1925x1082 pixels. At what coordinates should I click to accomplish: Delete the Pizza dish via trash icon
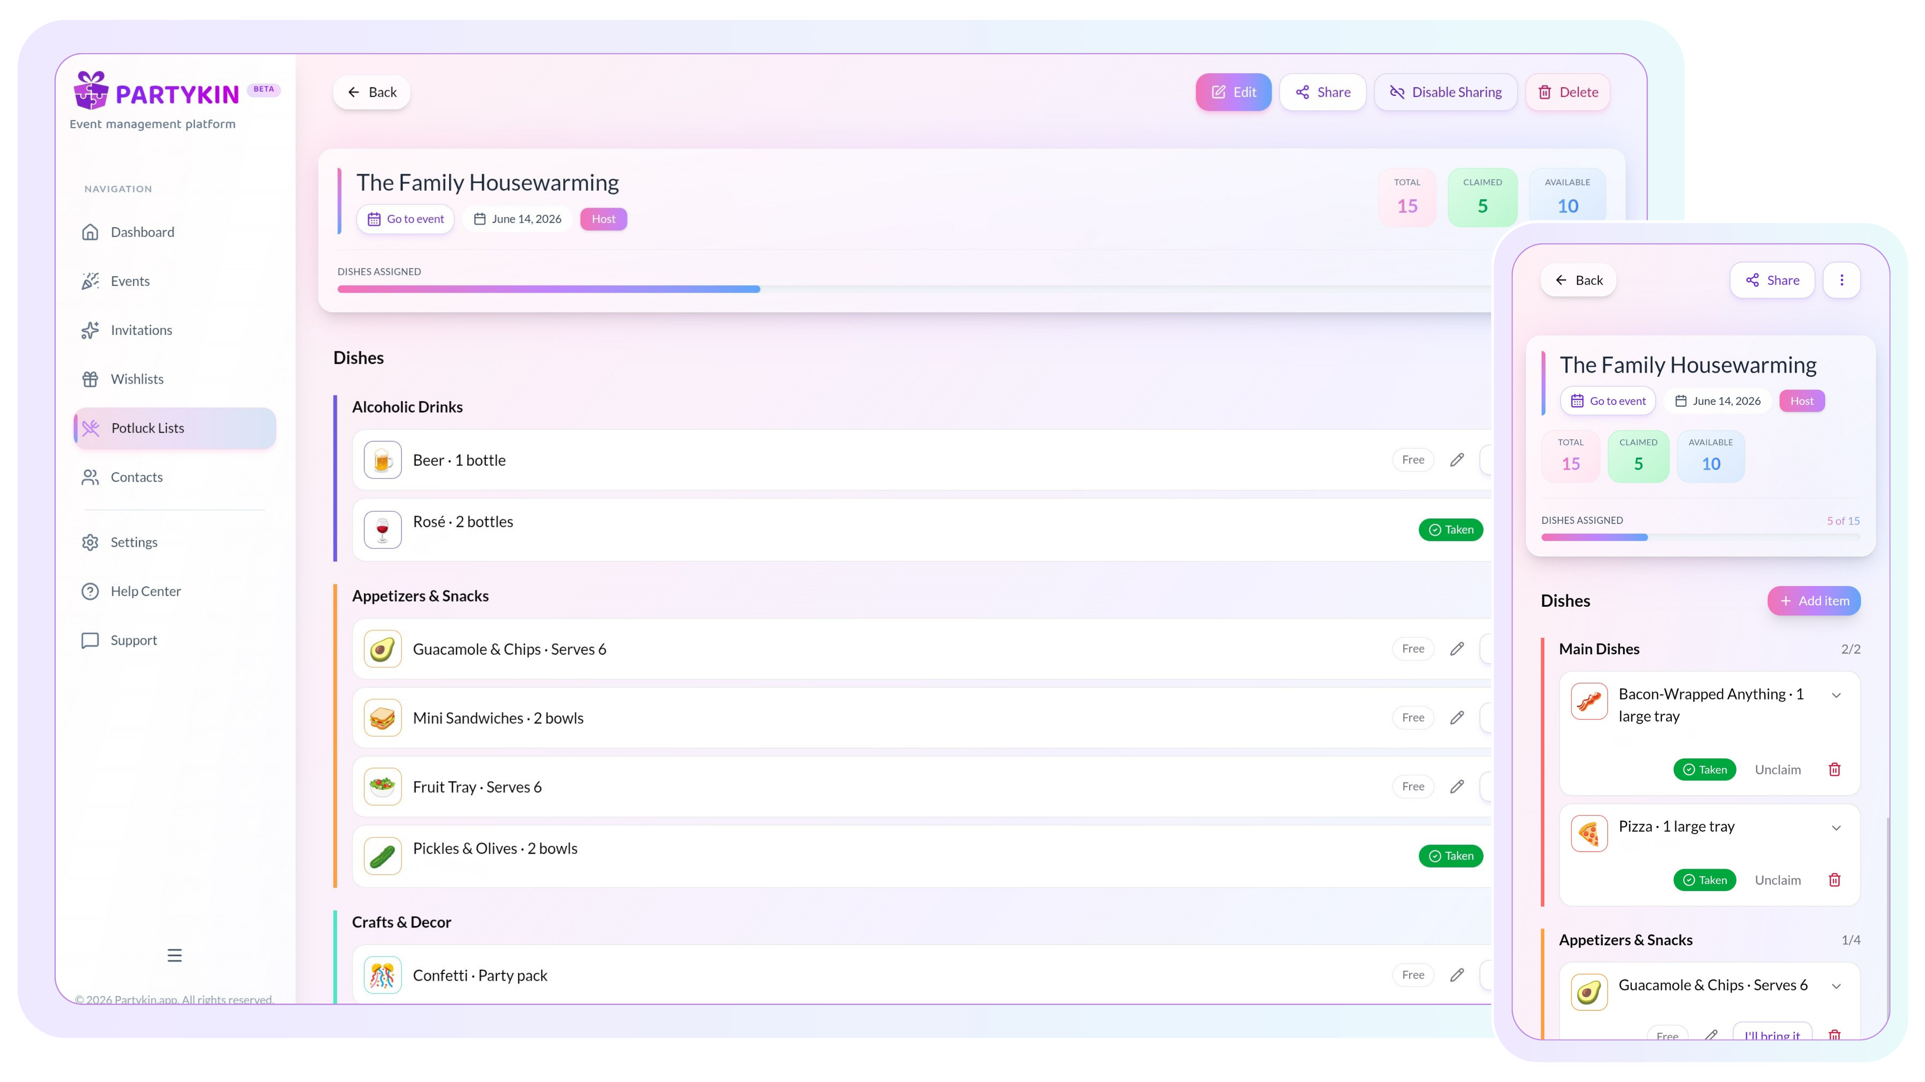(1834, 880)
